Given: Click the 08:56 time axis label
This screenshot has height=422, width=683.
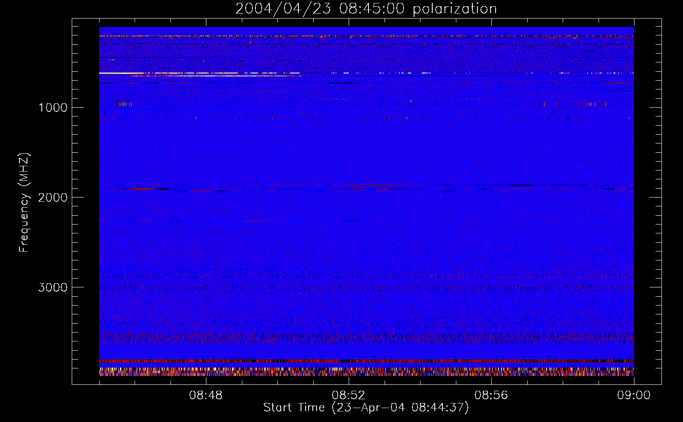Looking at the screenshot, I should [x=491, y=395].
